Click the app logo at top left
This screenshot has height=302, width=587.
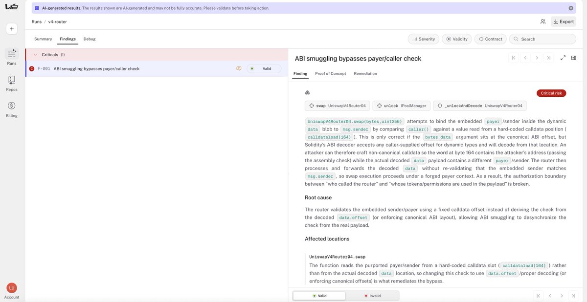pyautogui.click(x=12, y=8)
